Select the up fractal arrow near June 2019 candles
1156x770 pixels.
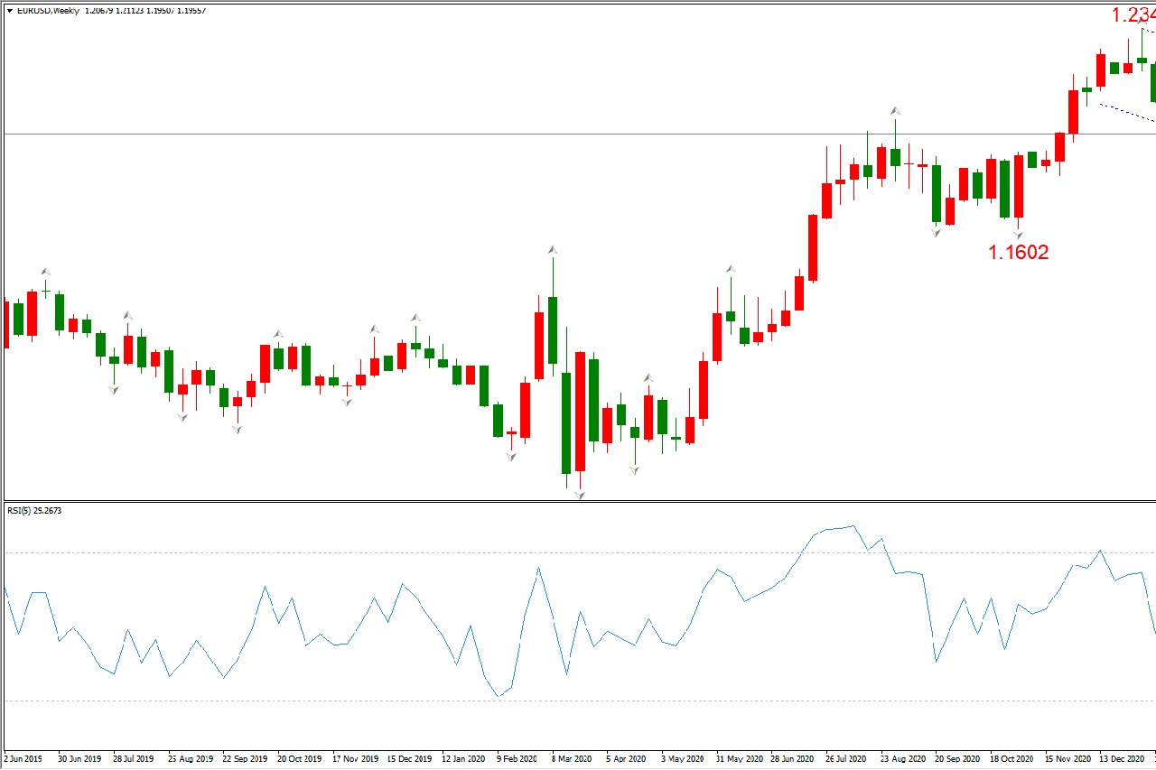coord(45,271)
